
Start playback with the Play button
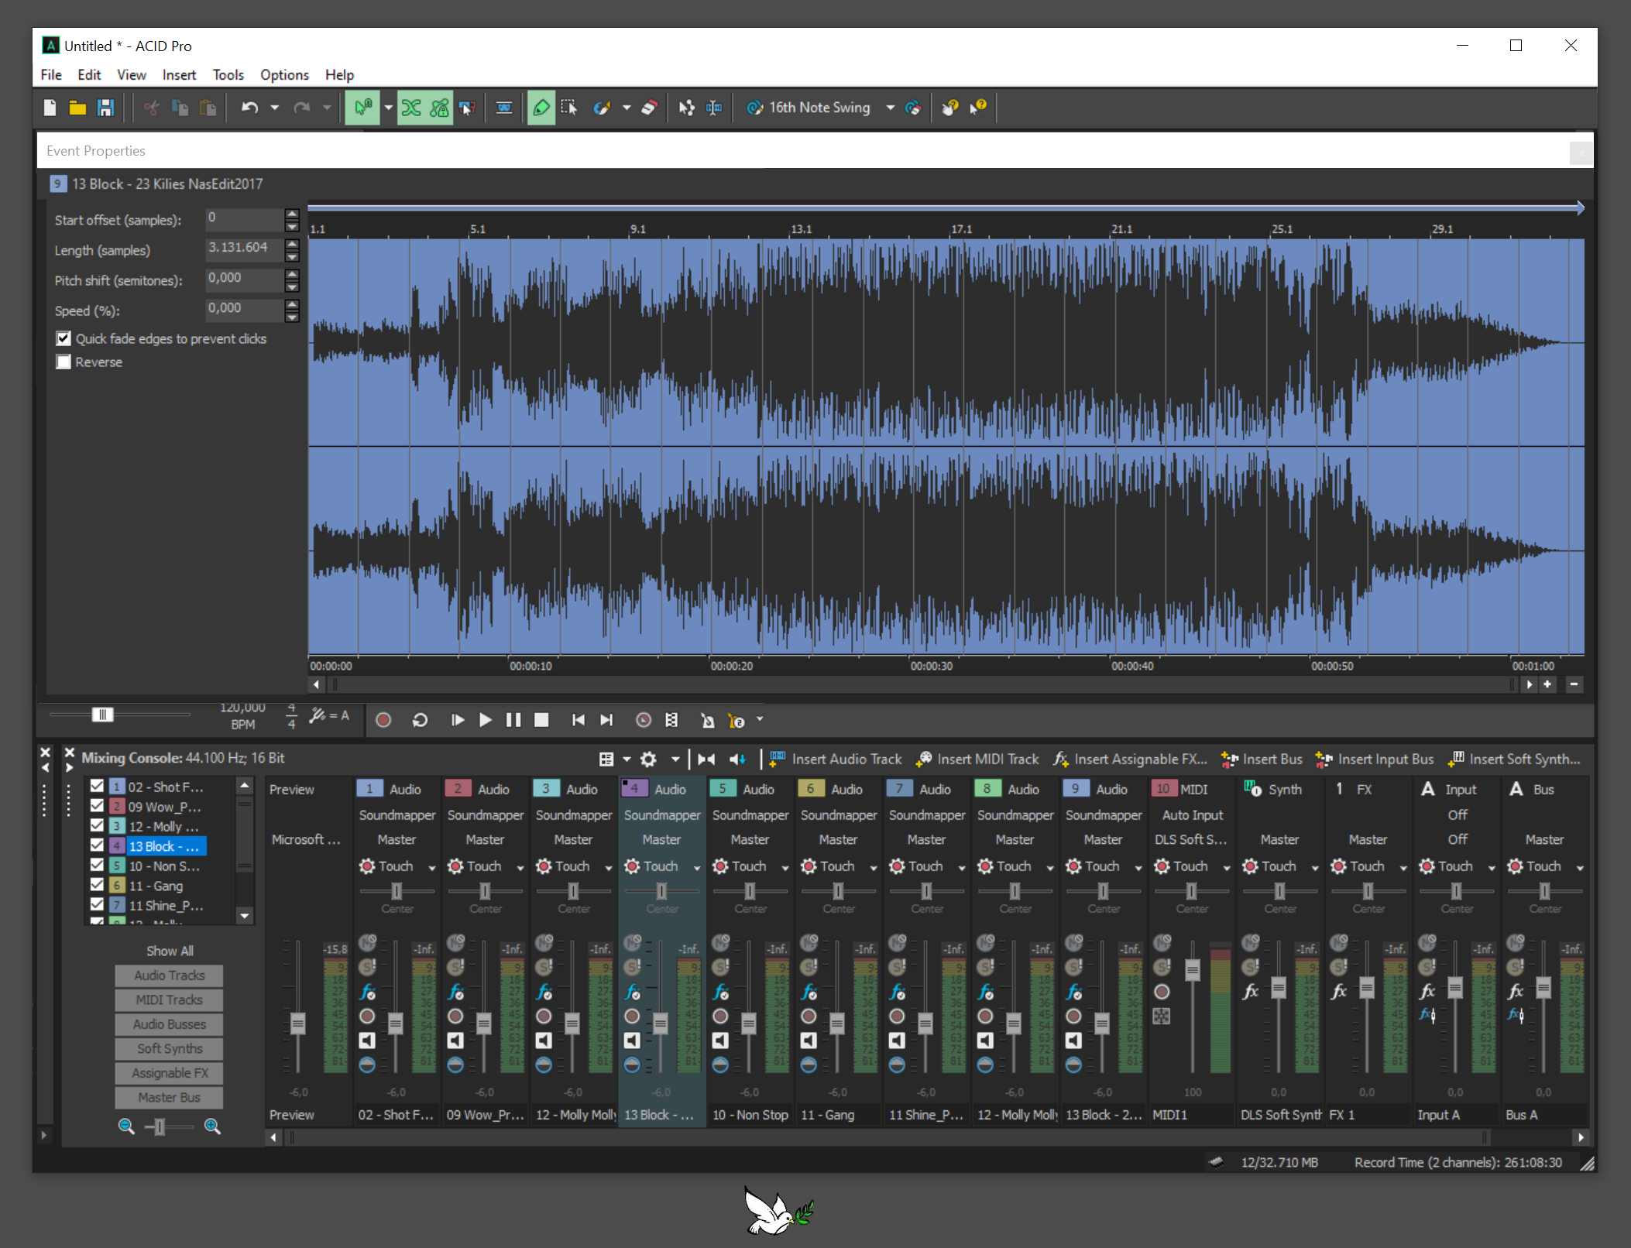(486, 720)
